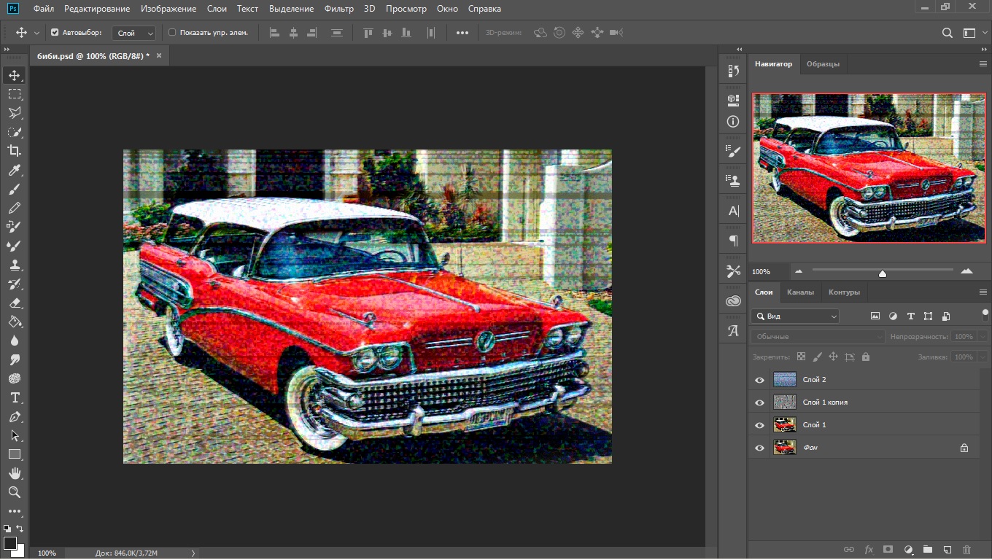Select the Eyedropper tool
This screenshot has width=992, height=560.
[x=15, y=170]
